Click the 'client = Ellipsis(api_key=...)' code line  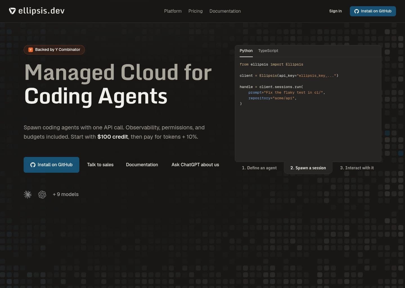(x=289, y=76)
